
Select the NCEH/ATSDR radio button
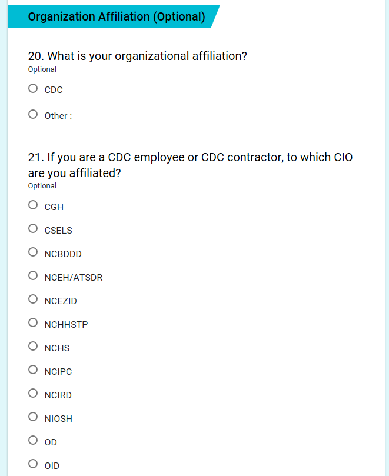tap(33, 277)
